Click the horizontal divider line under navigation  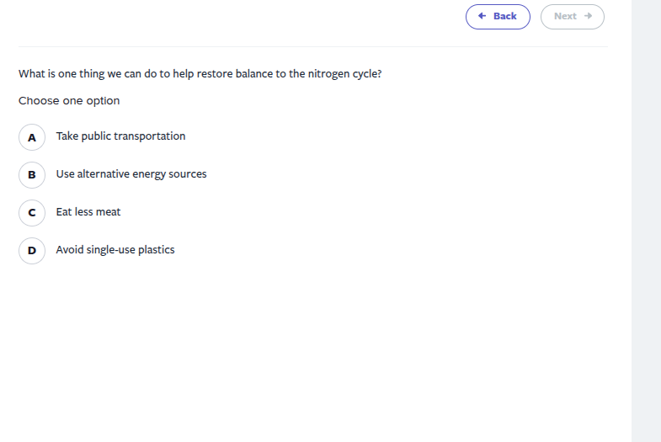click(312, 47)
